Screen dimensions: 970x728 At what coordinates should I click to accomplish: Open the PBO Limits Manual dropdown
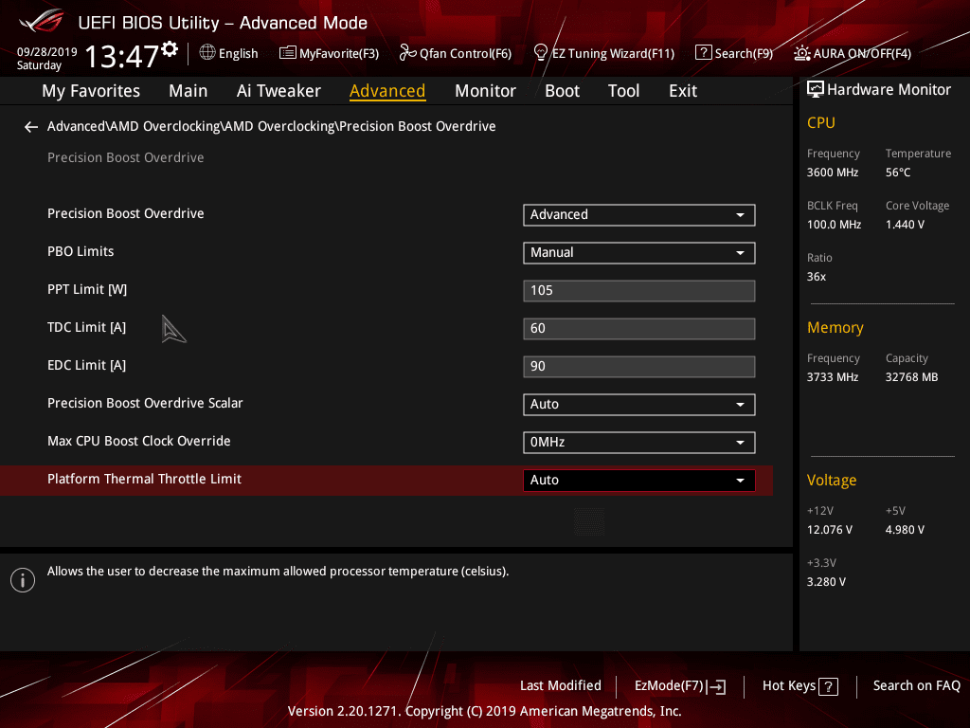[639, 252]
